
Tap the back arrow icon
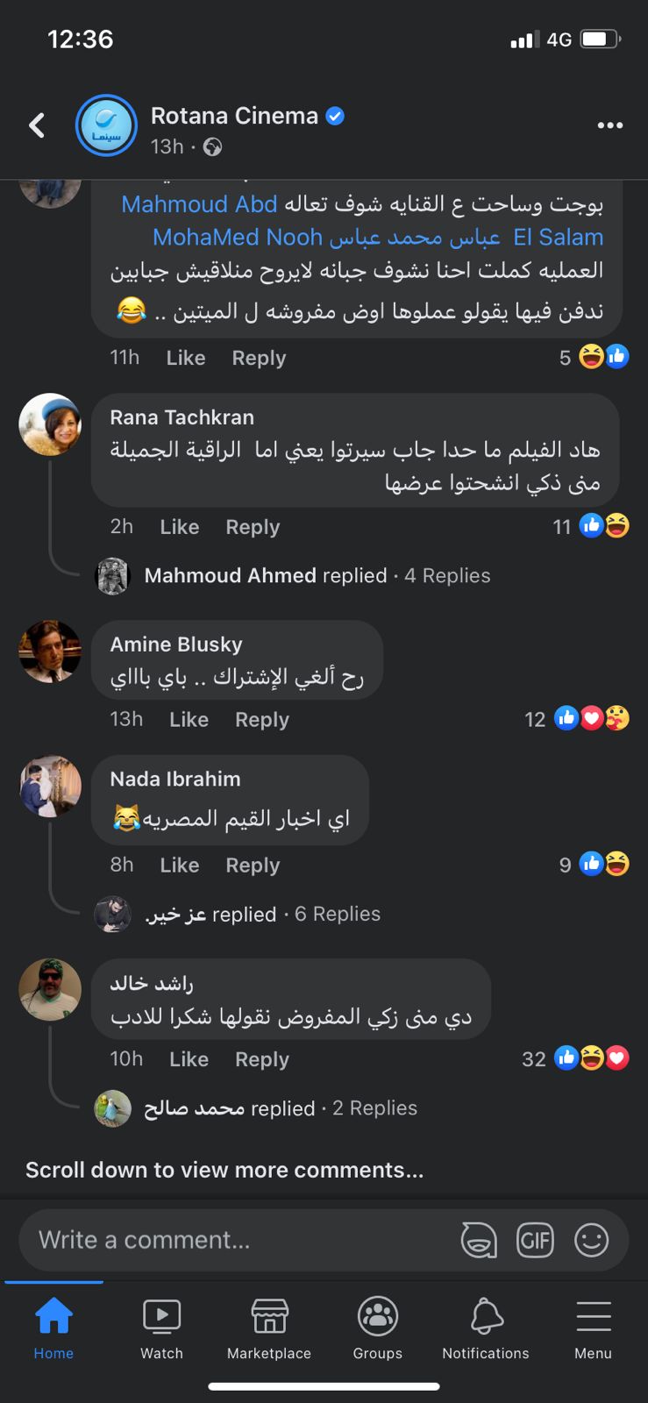click(x=37, y=125)
